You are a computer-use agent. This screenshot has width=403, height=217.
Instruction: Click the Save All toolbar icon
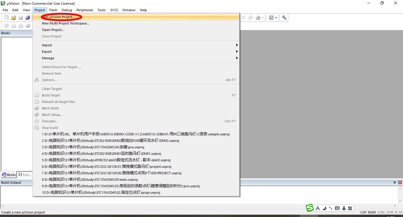click(x=28, y=18)
